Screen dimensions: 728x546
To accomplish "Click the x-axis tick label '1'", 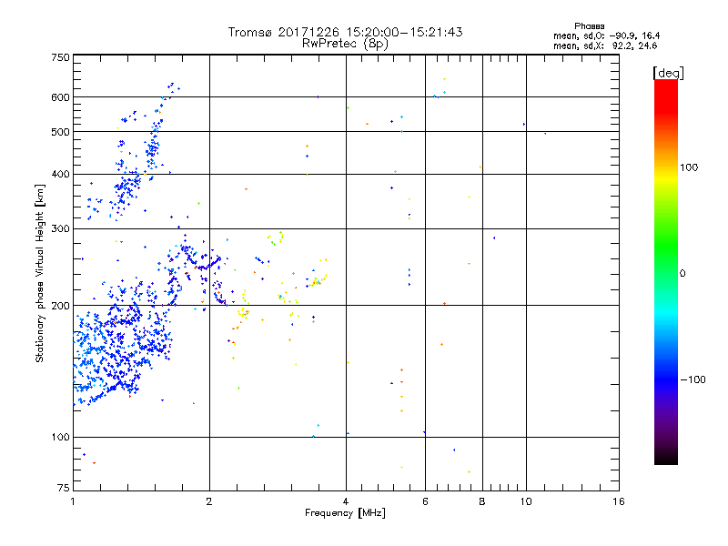I will (x=73, y=501).
